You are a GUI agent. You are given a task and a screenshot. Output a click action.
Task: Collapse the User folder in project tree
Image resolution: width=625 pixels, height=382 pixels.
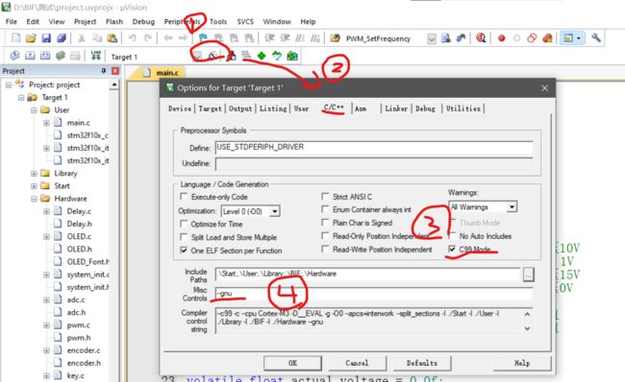[x=34, y=109]
